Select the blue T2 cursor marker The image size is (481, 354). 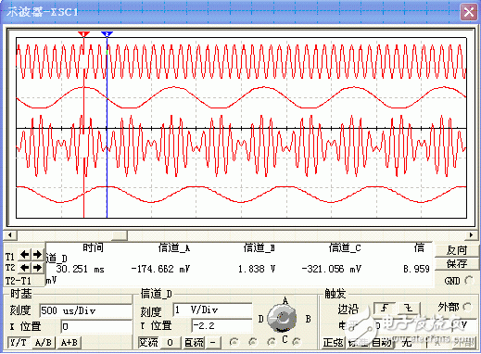pos(107,34)
